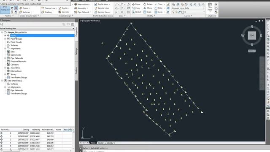Screen dimensions: 270x152
Task: Switch to the Layout2 tab
Action: [110, 143]
